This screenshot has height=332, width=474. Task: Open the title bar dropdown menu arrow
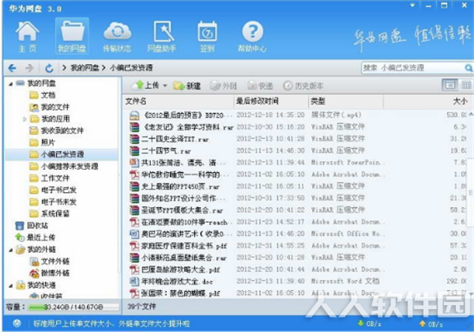(x=412, y=6)
